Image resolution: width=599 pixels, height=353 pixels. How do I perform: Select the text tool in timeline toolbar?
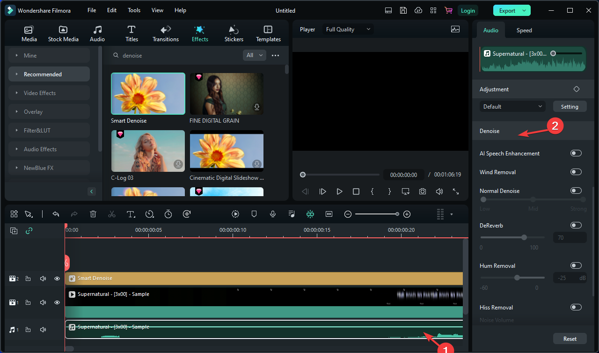pyautogui.click(x=131, y=214)
